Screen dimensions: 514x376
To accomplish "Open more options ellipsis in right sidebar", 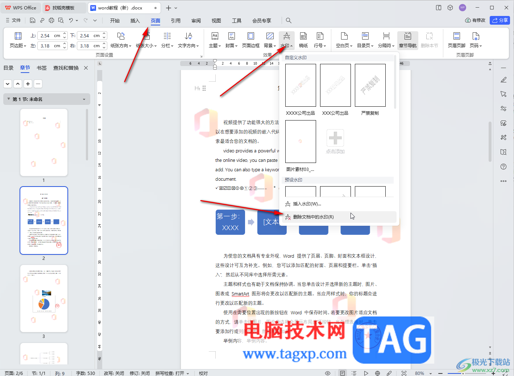I will pyautogui.click(x=503, y=181).
